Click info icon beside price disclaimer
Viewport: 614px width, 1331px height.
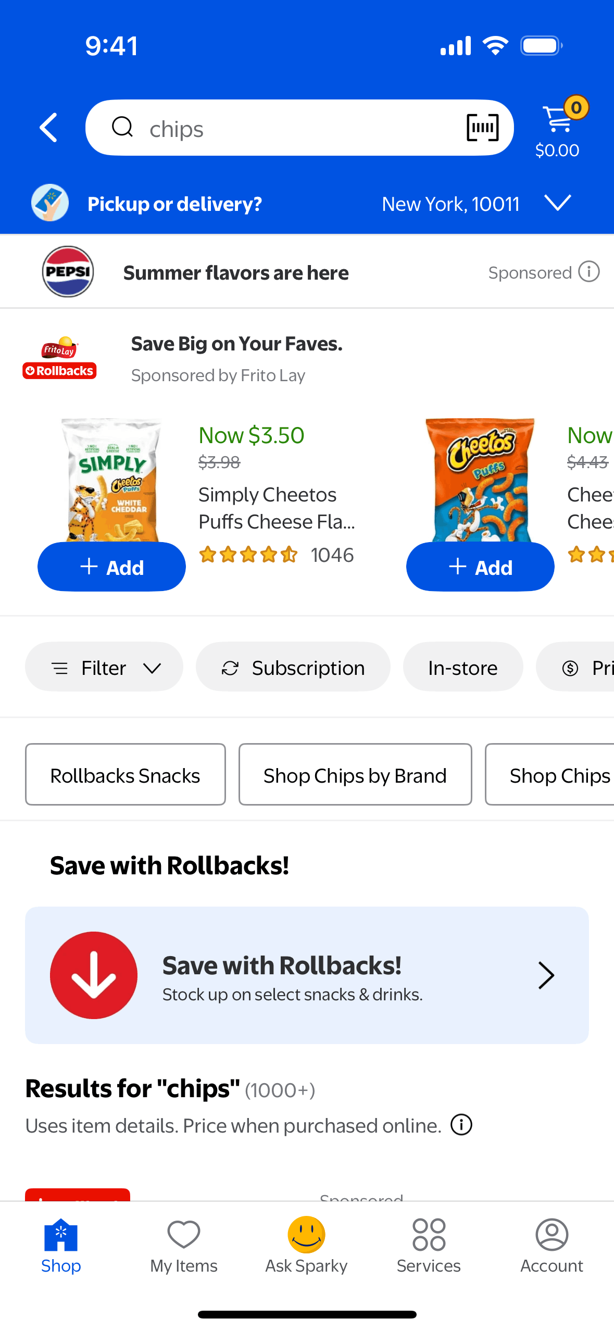coord(461,1124)
